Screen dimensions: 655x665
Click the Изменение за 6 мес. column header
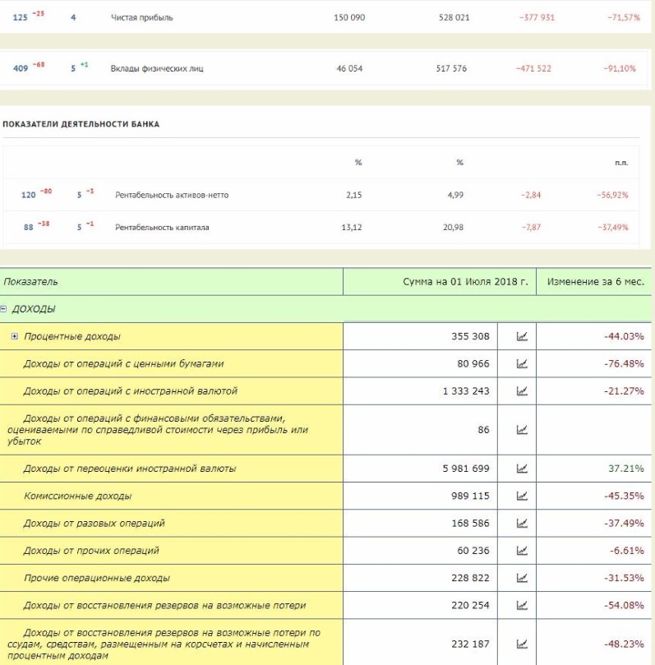594,281
